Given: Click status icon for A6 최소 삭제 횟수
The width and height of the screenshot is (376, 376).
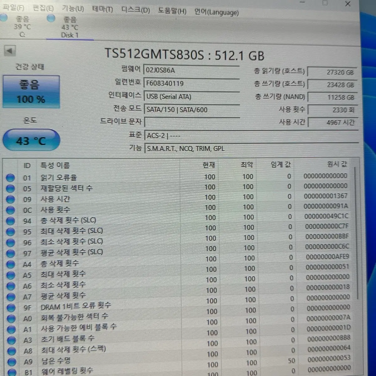Looking at the screenshot, I should (11, 286).
